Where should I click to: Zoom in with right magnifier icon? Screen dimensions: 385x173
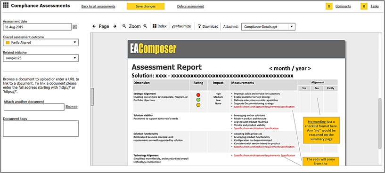[x=145, y=26]
